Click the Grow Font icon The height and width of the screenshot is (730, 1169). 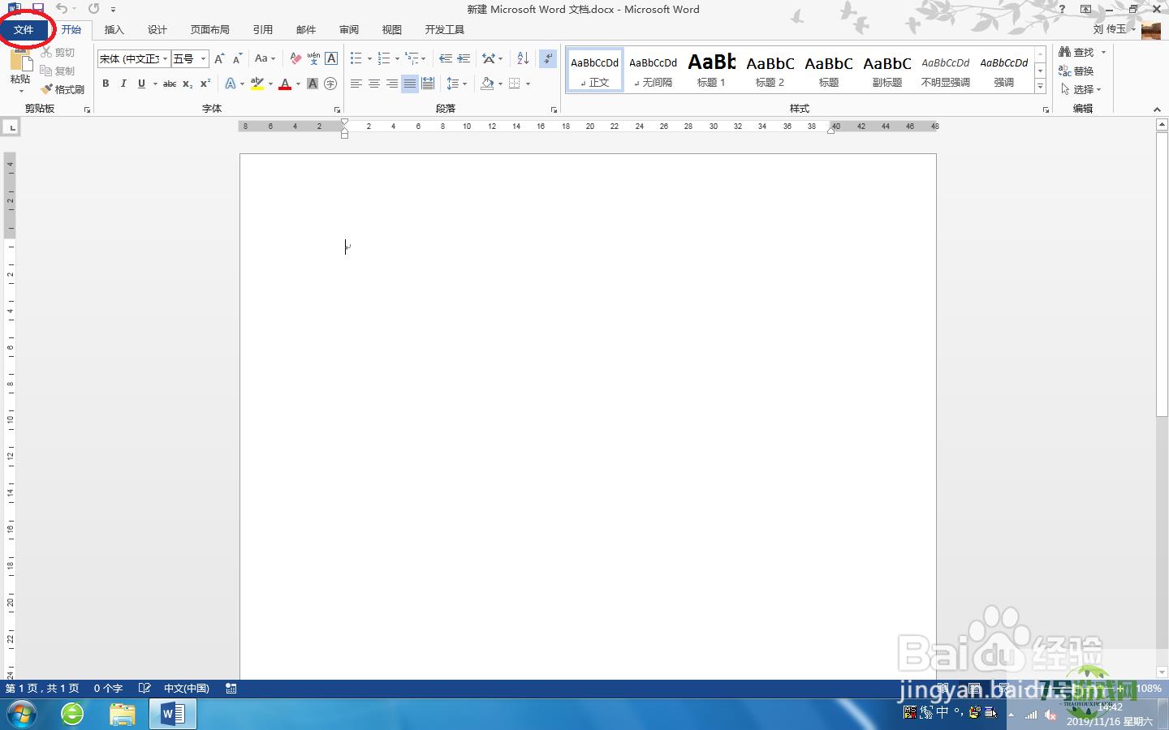click(219, 58)
